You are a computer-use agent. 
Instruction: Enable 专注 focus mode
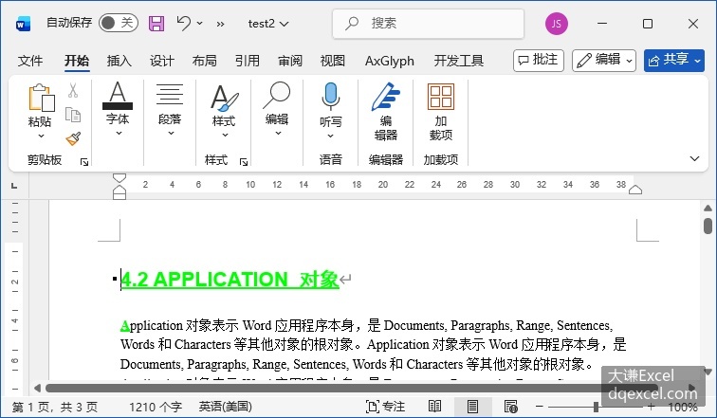coord(385,407)
